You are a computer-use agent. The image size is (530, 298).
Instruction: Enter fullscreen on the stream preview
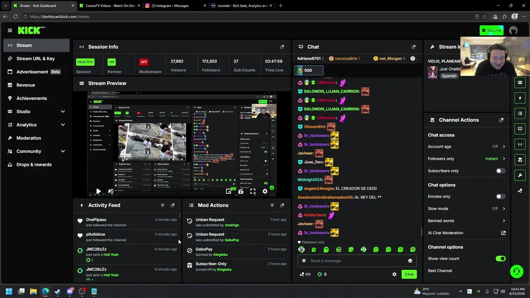click(x=253, y=191)
